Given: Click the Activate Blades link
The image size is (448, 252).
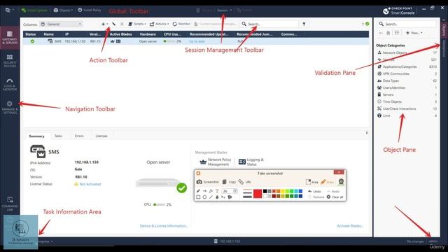Looking at the screenshot, I should point(350,225).
